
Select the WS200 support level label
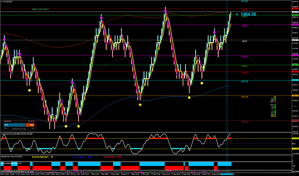tap(244, 122)
